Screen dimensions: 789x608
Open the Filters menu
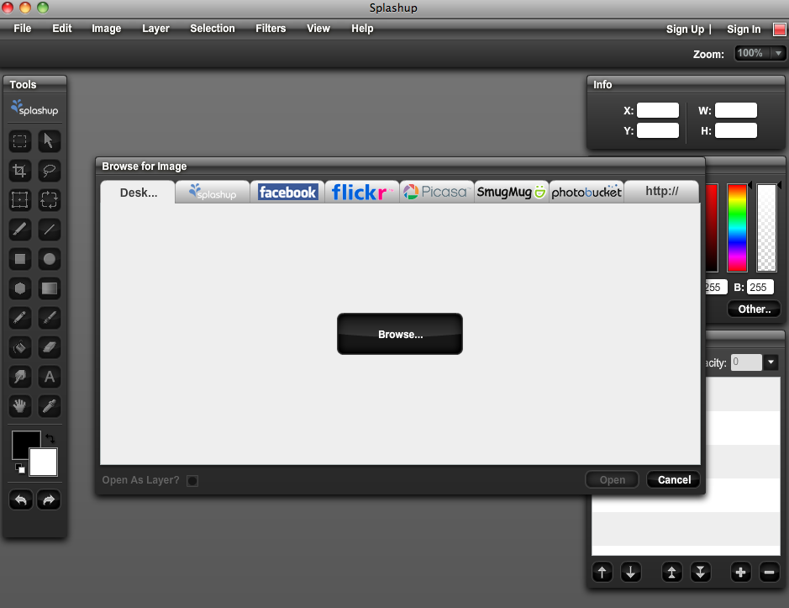271,29
